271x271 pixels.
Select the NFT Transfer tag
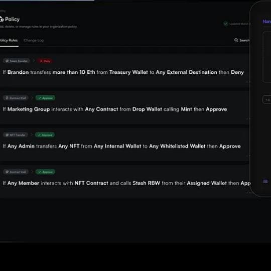pyautogui.click(x=16, y=135)
